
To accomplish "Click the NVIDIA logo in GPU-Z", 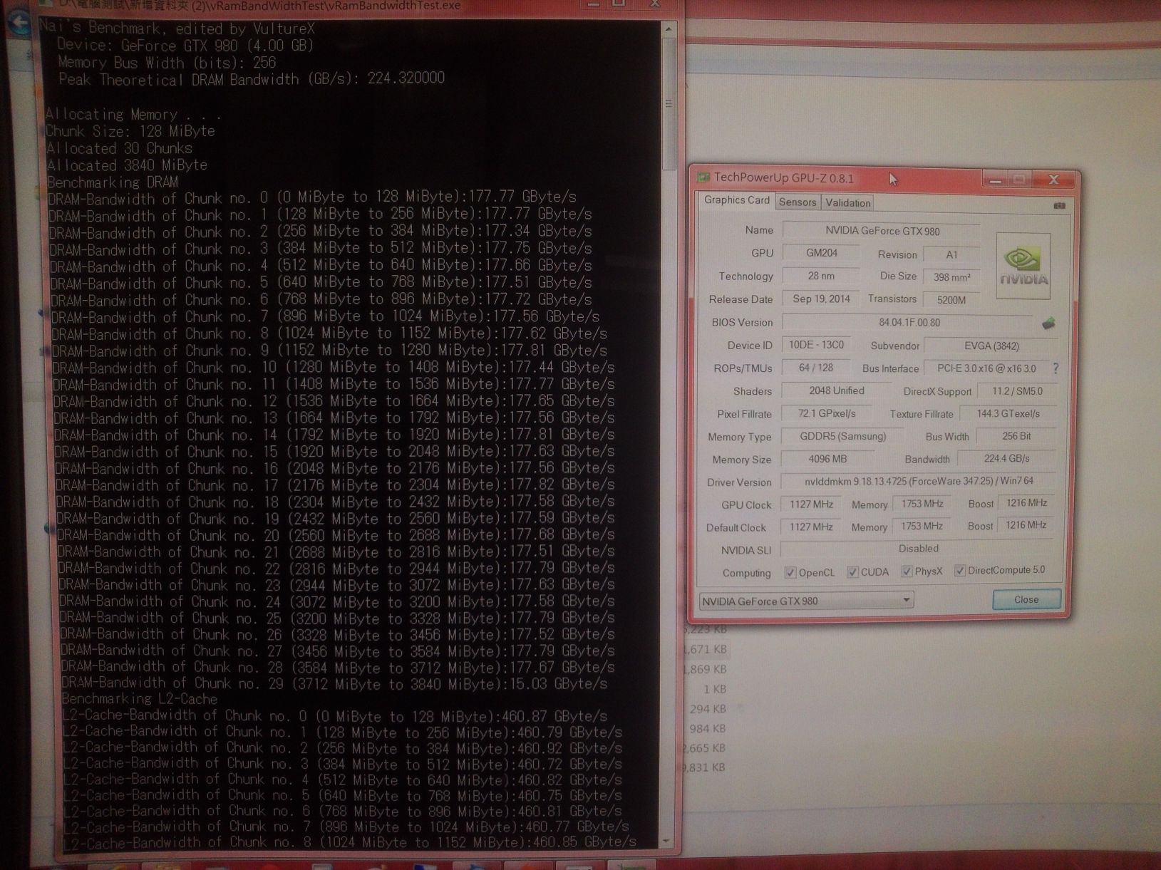I will [x=1023, y=266].
